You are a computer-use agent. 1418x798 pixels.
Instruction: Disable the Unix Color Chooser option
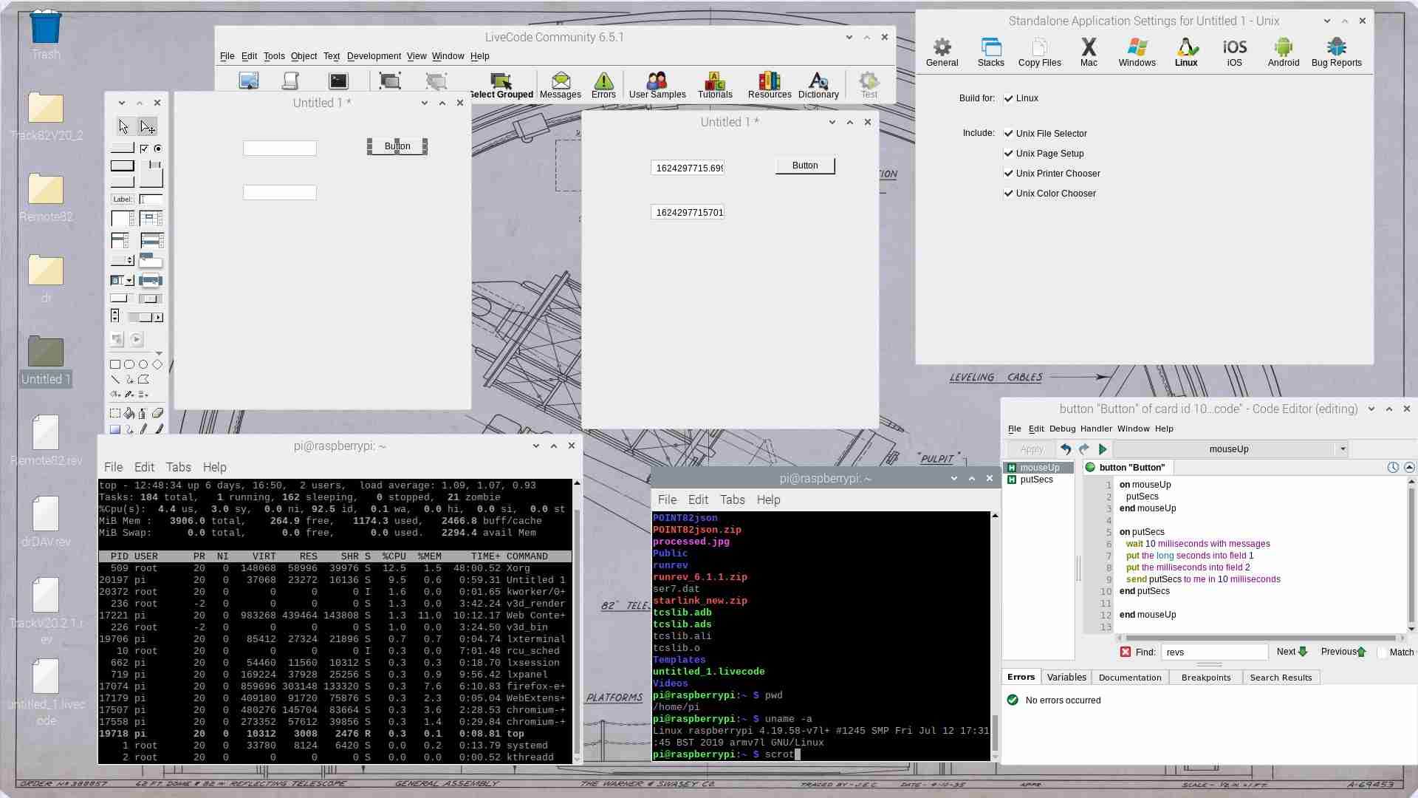click(x=1008, y=194)
